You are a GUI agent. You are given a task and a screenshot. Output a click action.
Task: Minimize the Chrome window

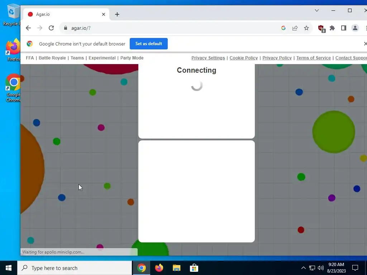[x=333, y=10]
